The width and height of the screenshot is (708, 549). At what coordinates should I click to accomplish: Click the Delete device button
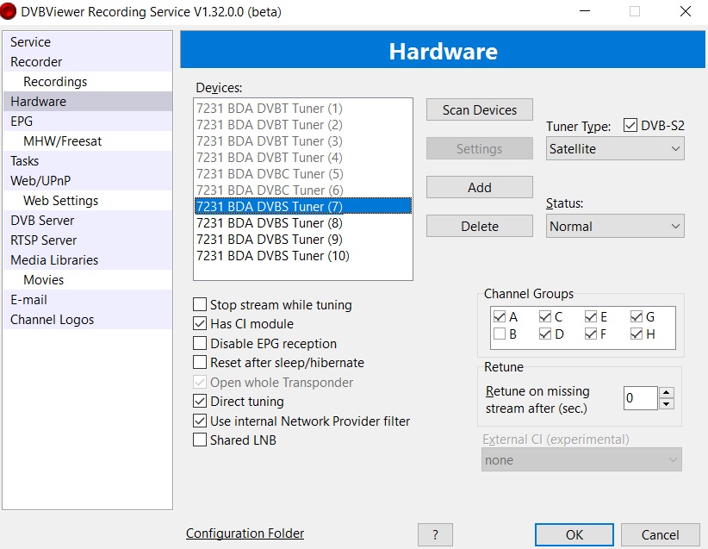coord(479,227)
